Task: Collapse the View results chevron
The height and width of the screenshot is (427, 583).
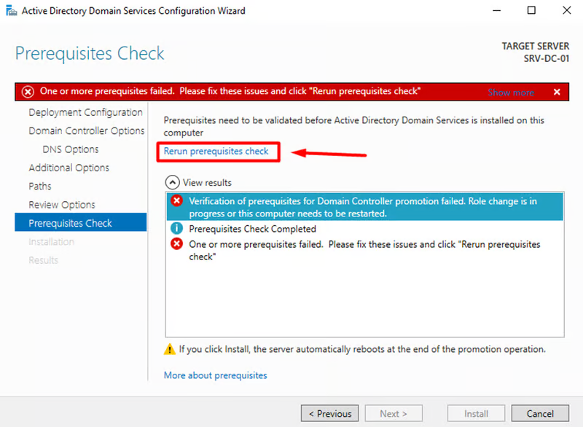Action: [x=172, y=182]
